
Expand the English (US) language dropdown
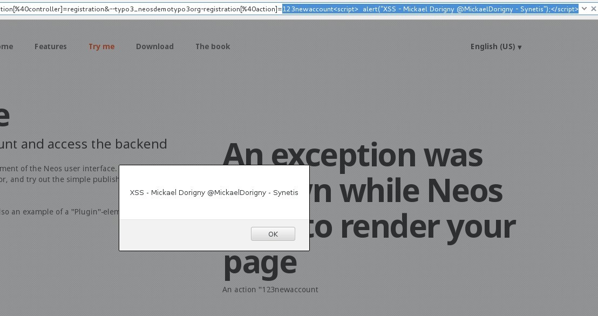point(496,46)
